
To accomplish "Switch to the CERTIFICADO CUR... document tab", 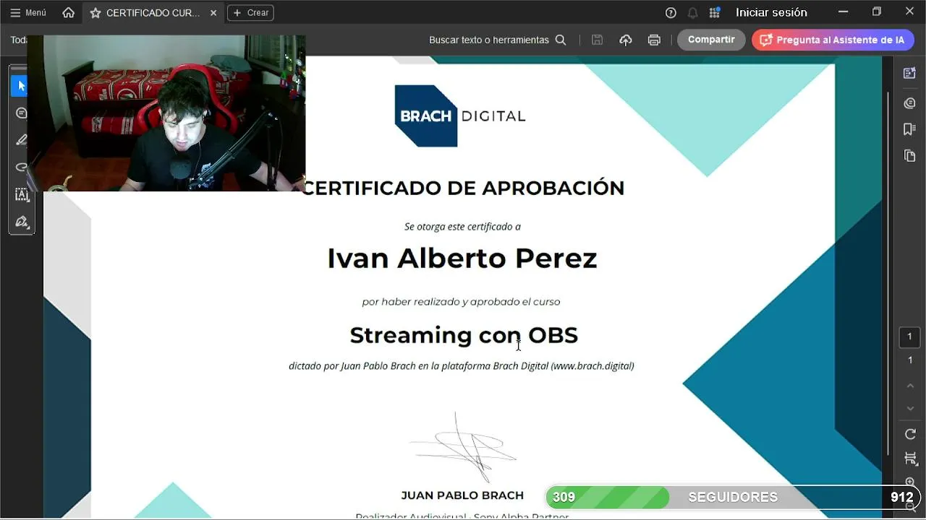I will coord(153,12).
